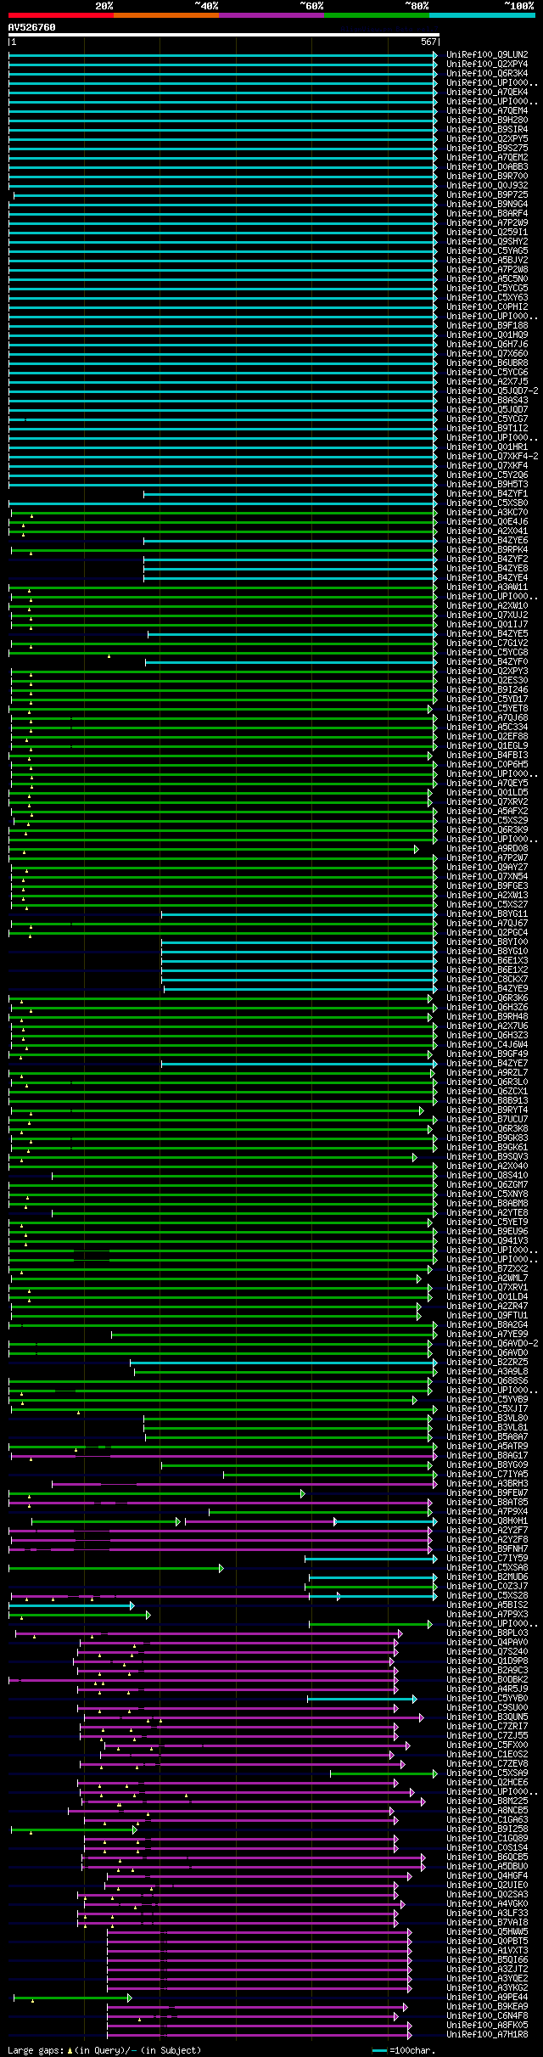Click the purple ~60% legend color bar
The height and width of the screenshot is (2057, 543).
coord(271,15)
